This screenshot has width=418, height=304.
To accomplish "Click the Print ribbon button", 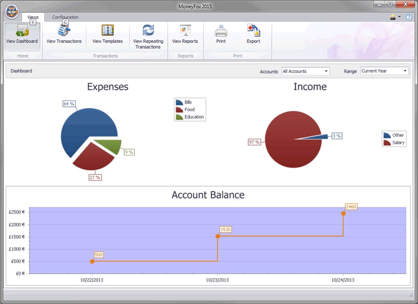I will point(221,34).
